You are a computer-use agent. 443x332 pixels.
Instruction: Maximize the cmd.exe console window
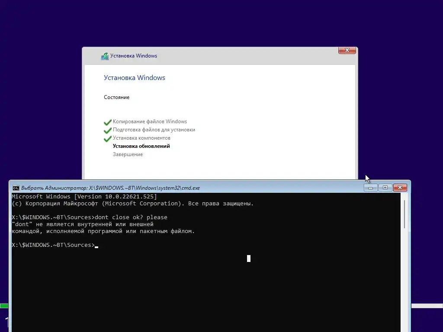(x=385, y=188)
